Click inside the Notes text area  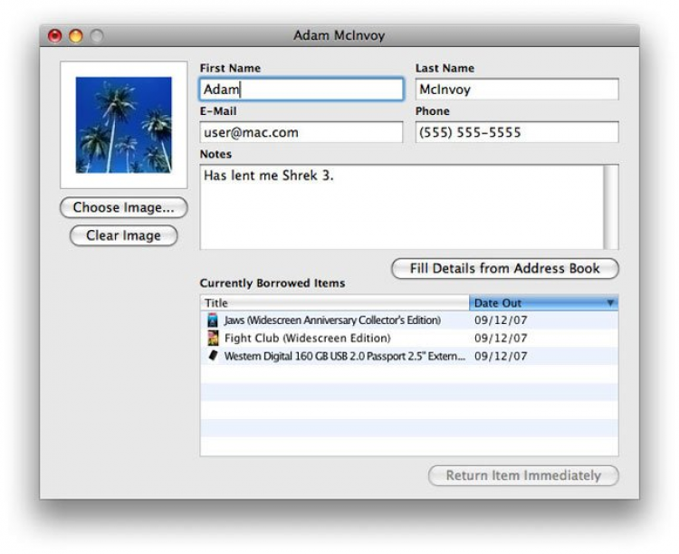click(402, 207)
